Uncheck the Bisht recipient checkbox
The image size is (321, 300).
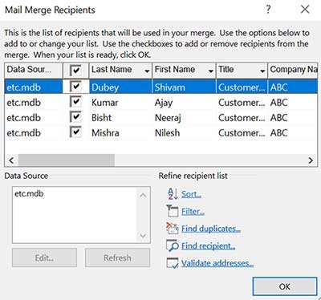click(75, 117)
